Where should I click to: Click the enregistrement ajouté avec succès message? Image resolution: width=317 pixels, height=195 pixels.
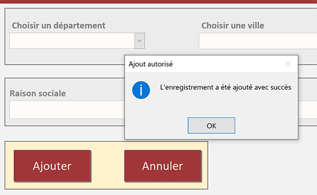point(226,87)
